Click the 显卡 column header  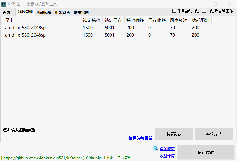42,20
